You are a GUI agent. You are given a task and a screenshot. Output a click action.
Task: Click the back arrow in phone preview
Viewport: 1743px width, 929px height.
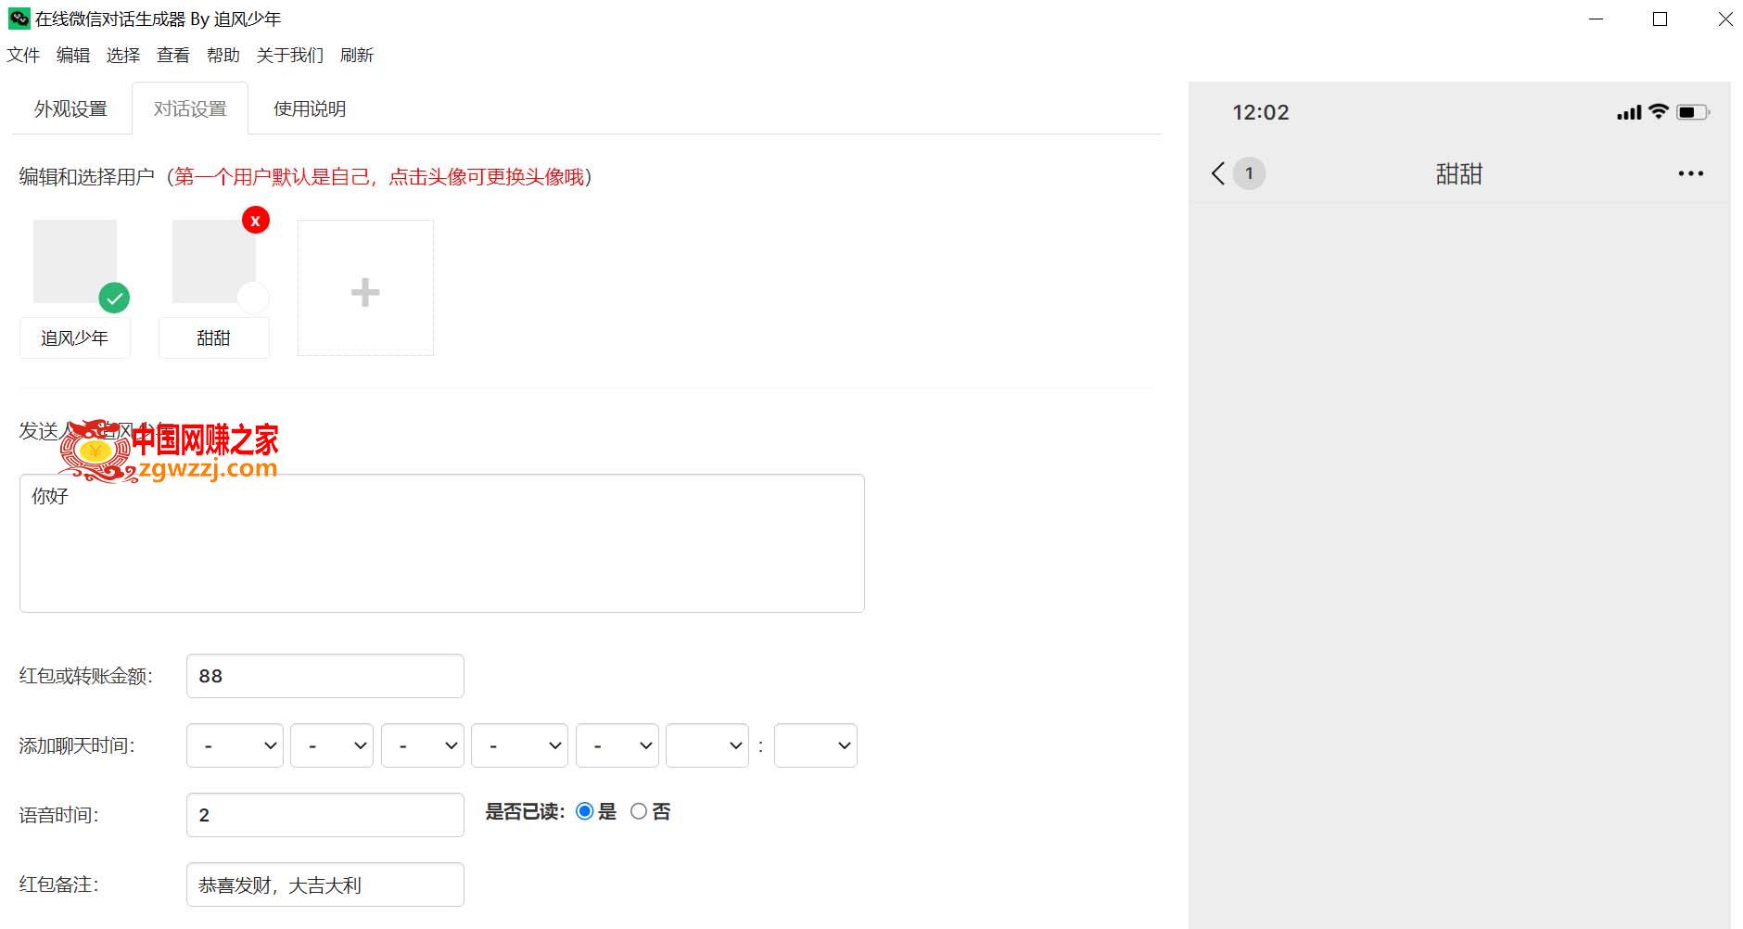coord(1218,173)
